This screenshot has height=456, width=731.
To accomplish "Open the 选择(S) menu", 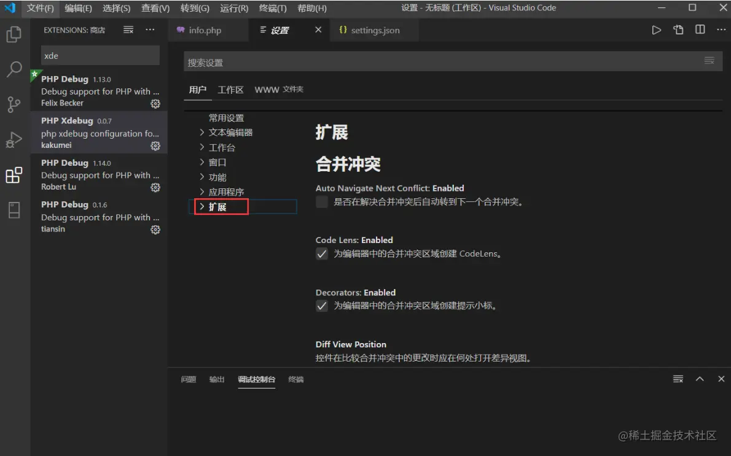I will pyautogui.click(x=117, y=8).
